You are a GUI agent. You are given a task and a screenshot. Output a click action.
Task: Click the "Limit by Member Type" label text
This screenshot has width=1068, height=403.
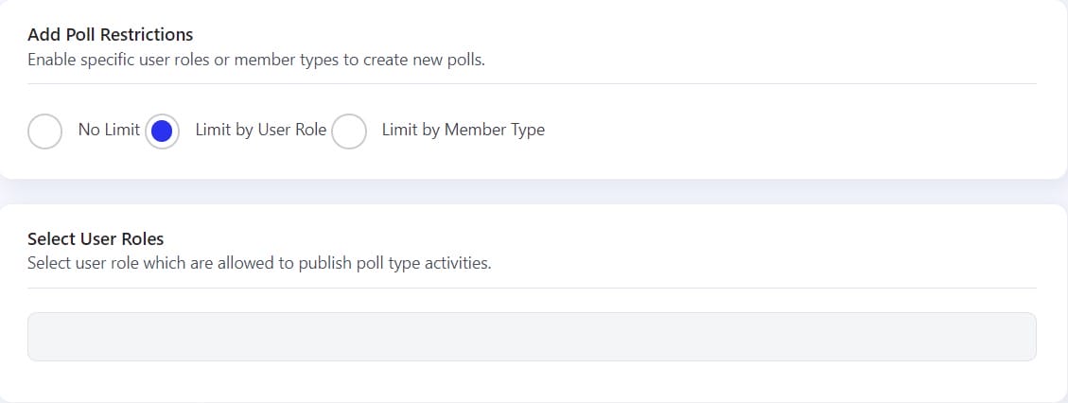[x=463, y=130]
